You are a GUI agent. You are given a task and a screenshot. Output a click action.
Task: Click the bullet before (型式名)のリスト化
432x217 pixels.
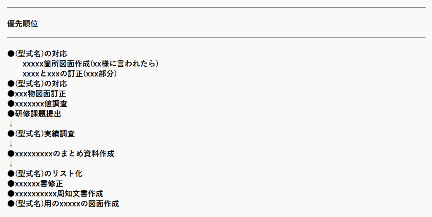click(11, 174)
